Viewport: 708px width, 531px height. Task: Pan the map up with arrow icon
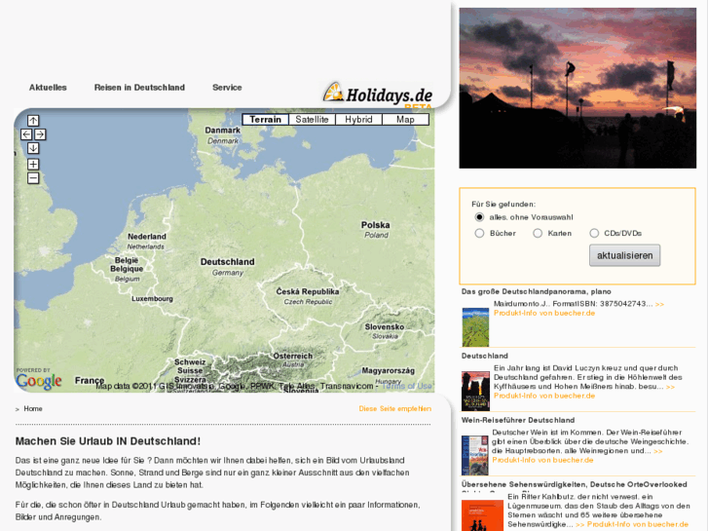(x=33, y=121)
